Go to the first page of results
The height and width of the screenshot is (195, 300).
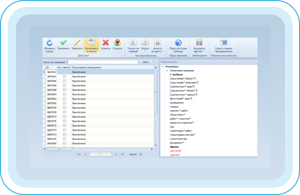coord(79,154)
